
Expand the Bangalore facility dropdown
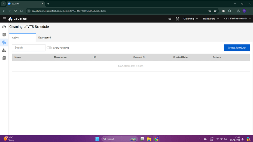click(x=211, y=19)
